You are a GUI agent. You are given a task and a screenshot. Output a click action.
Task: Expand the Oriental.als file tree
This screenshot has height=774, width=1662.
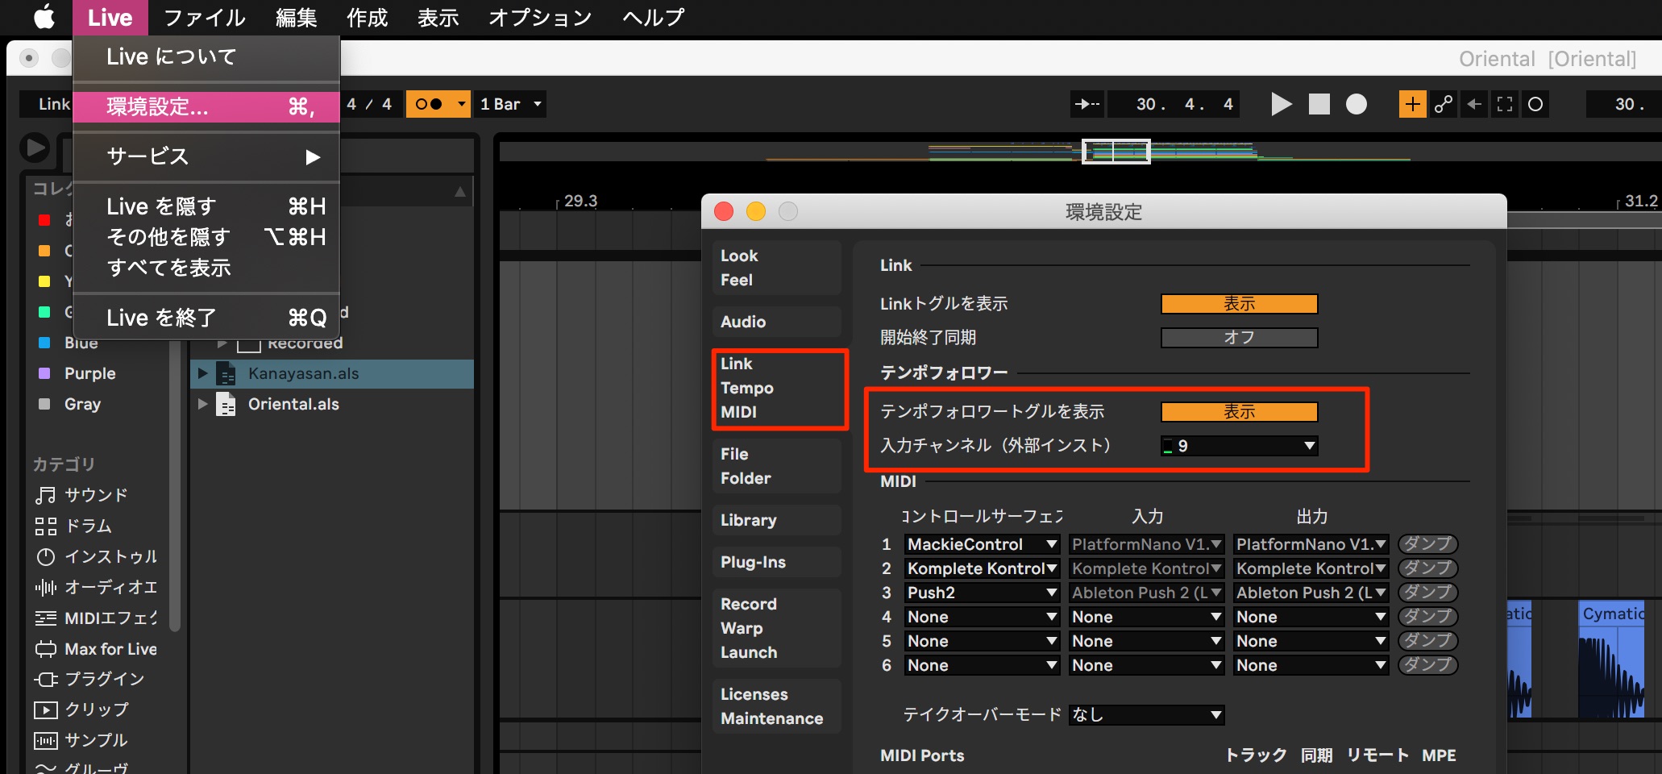[x=203, y=404]
